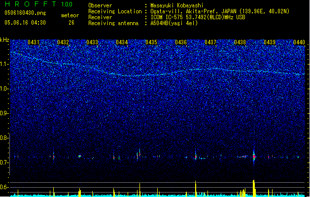Click the 0.8 kHz axis tick label
Viewport: 310px width, 197px height.
coord(4,138)
